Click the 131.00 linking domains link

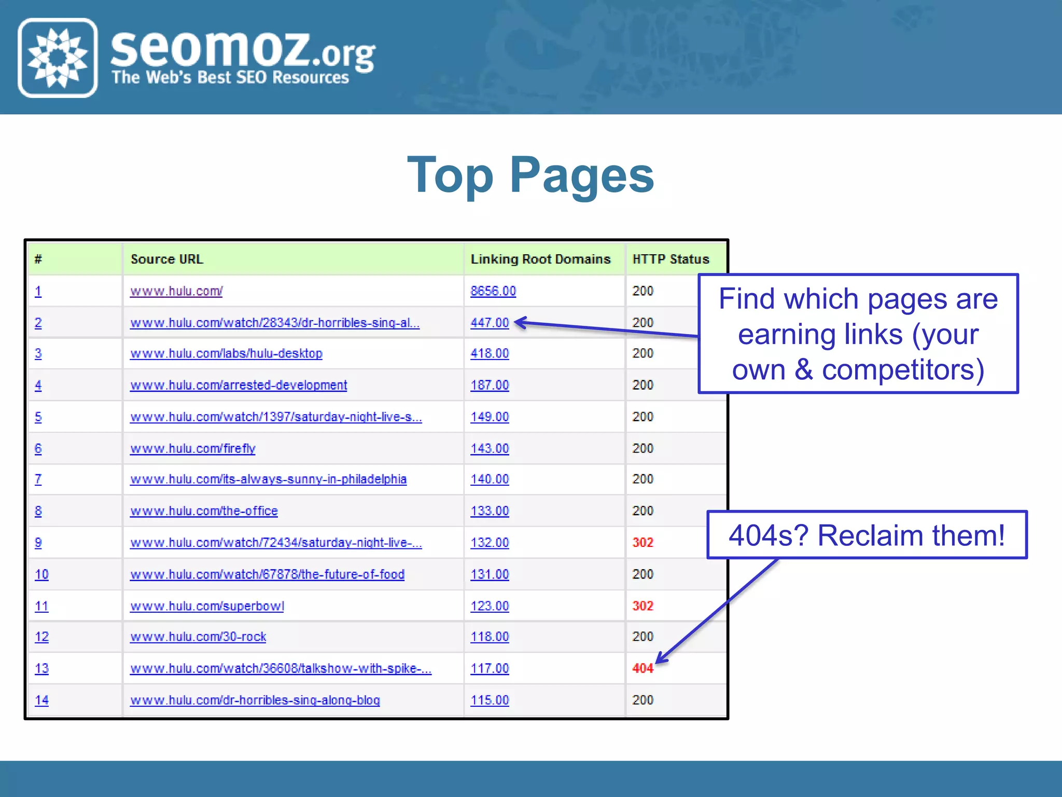[490, 574]
